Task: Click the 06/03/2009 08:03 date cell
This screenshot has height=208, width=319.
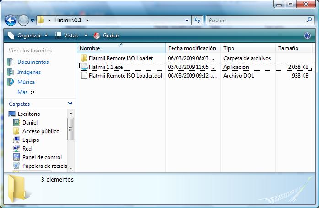Action: point(191,58)
